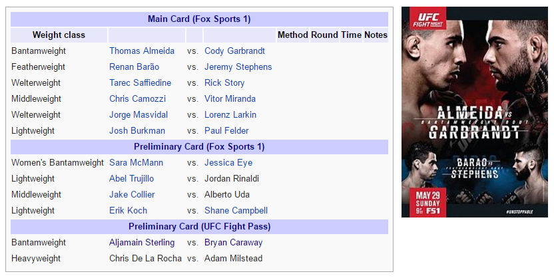Select the Tarec Saffiedine link

pyautogui.click(x=140, y=82)
